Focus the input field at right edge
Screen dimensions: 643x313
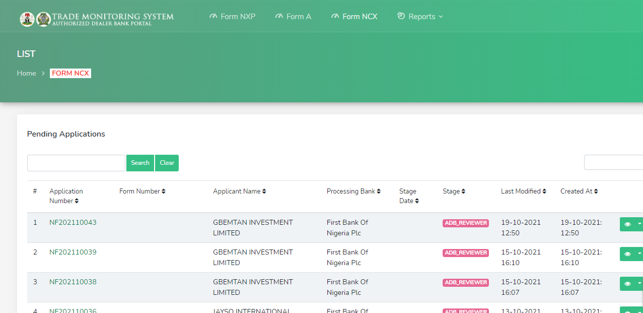pos(613,162)
